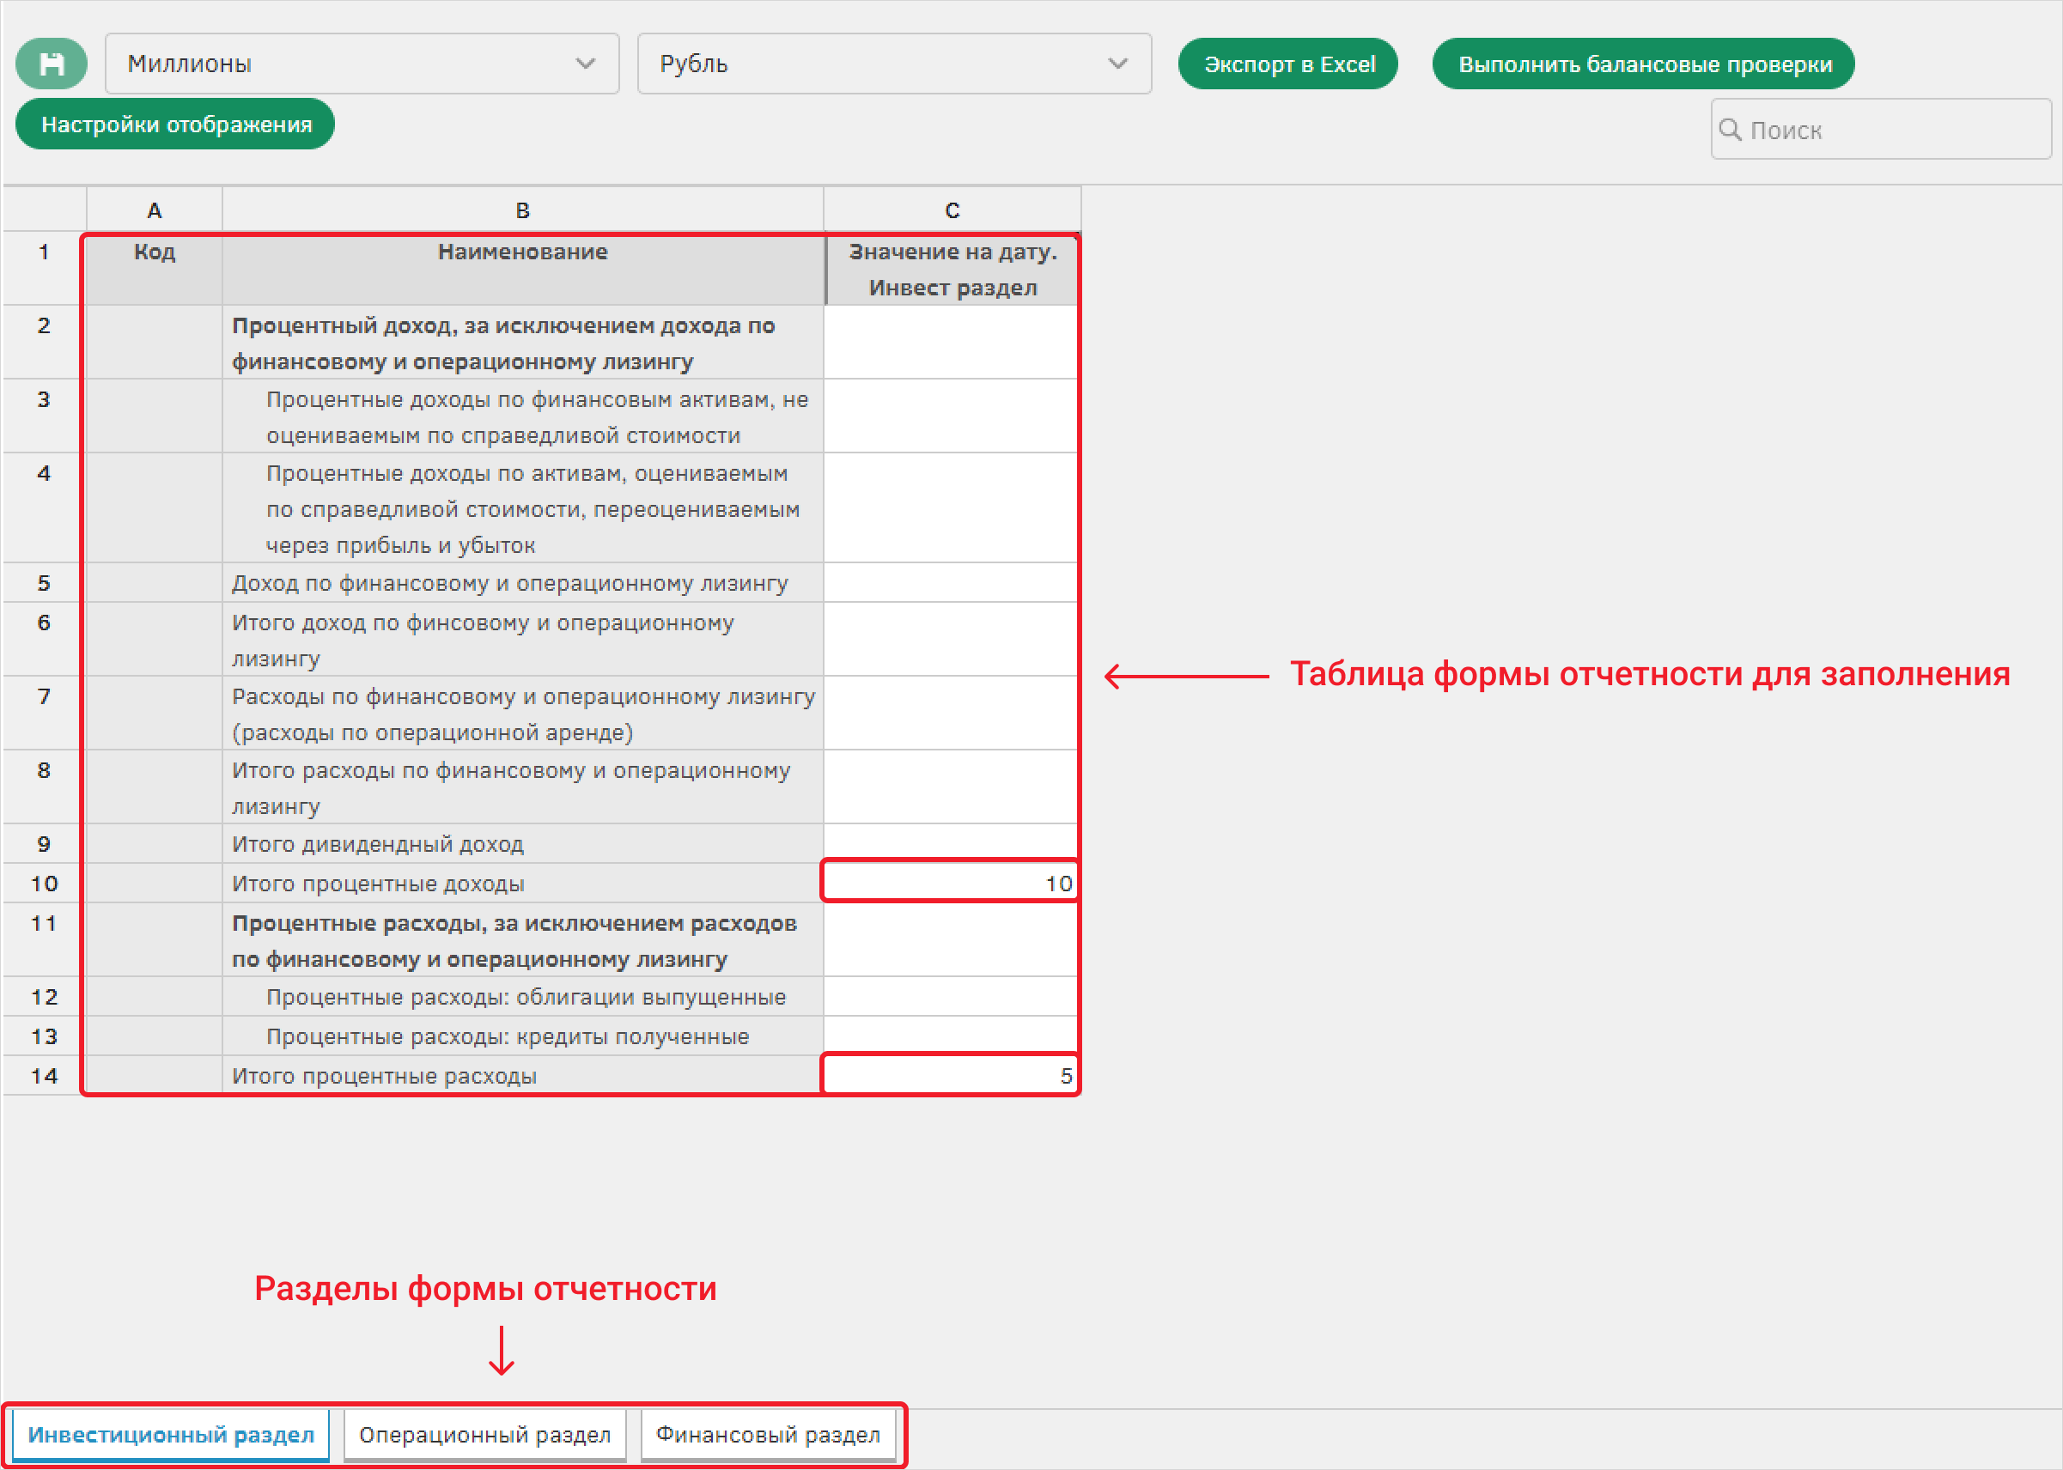Select Процентные доходы по финансовым активам row

523,416
